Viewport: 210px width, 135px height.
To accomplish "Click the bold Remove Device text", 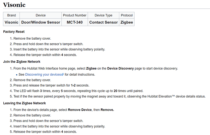I will [80, 110].
